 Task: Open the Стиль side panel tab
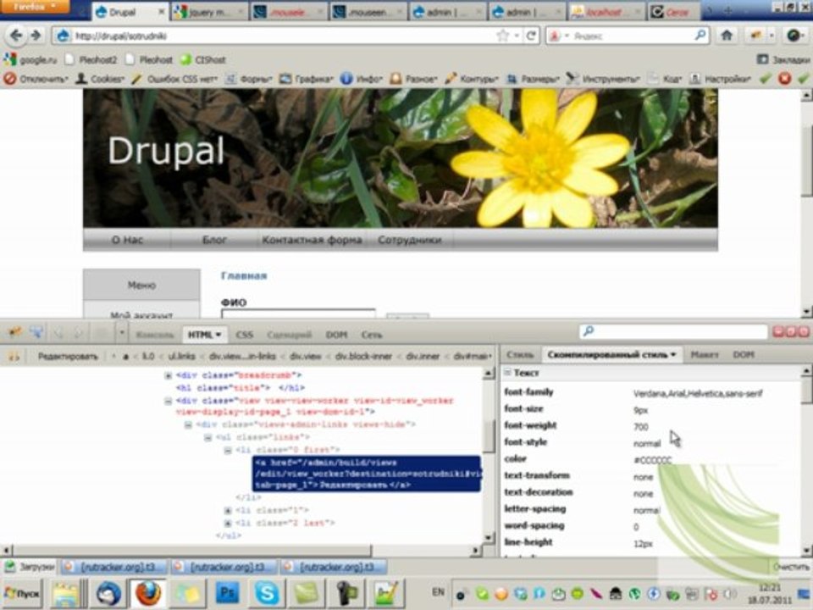click(x=519, y=355)
